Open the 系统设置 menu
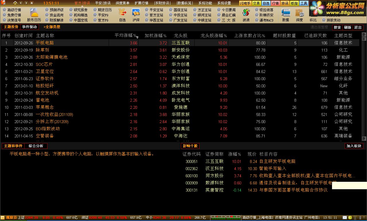 (x=224, y=3)
